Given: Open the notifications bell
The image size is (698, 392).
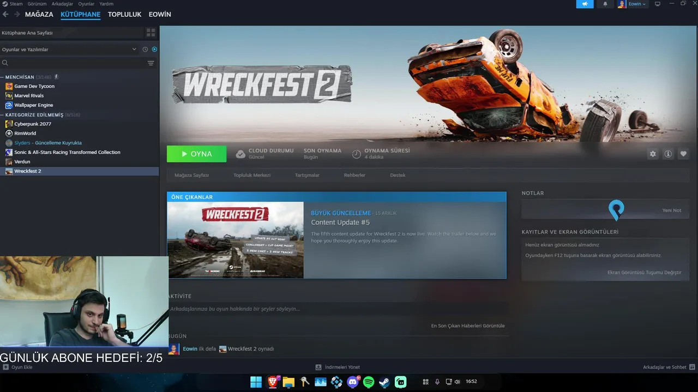Looking at the screenshot, I should coord(605,4).
